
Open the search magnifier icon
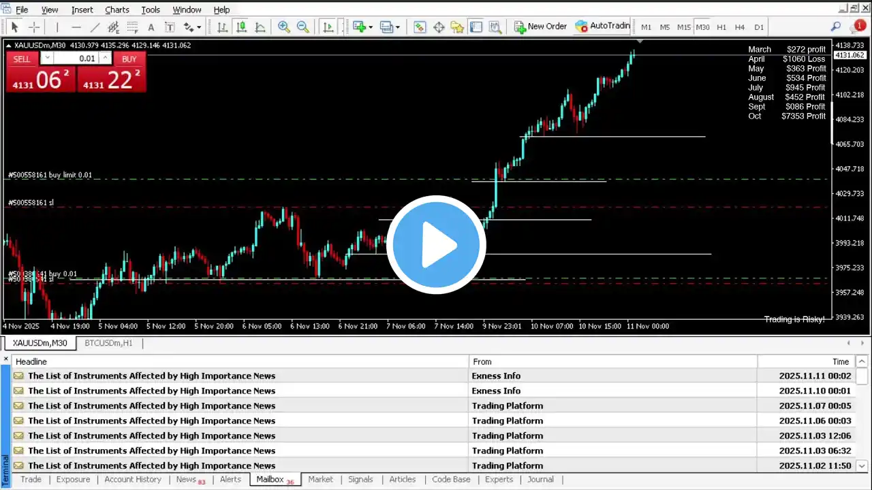coord(836,27)
